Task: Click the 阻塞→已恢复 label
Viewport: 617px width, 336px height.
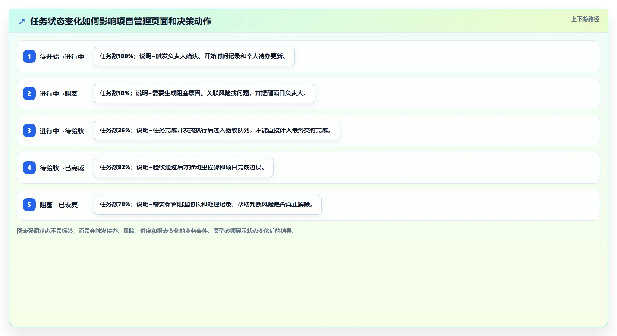Action: point(59,205)
